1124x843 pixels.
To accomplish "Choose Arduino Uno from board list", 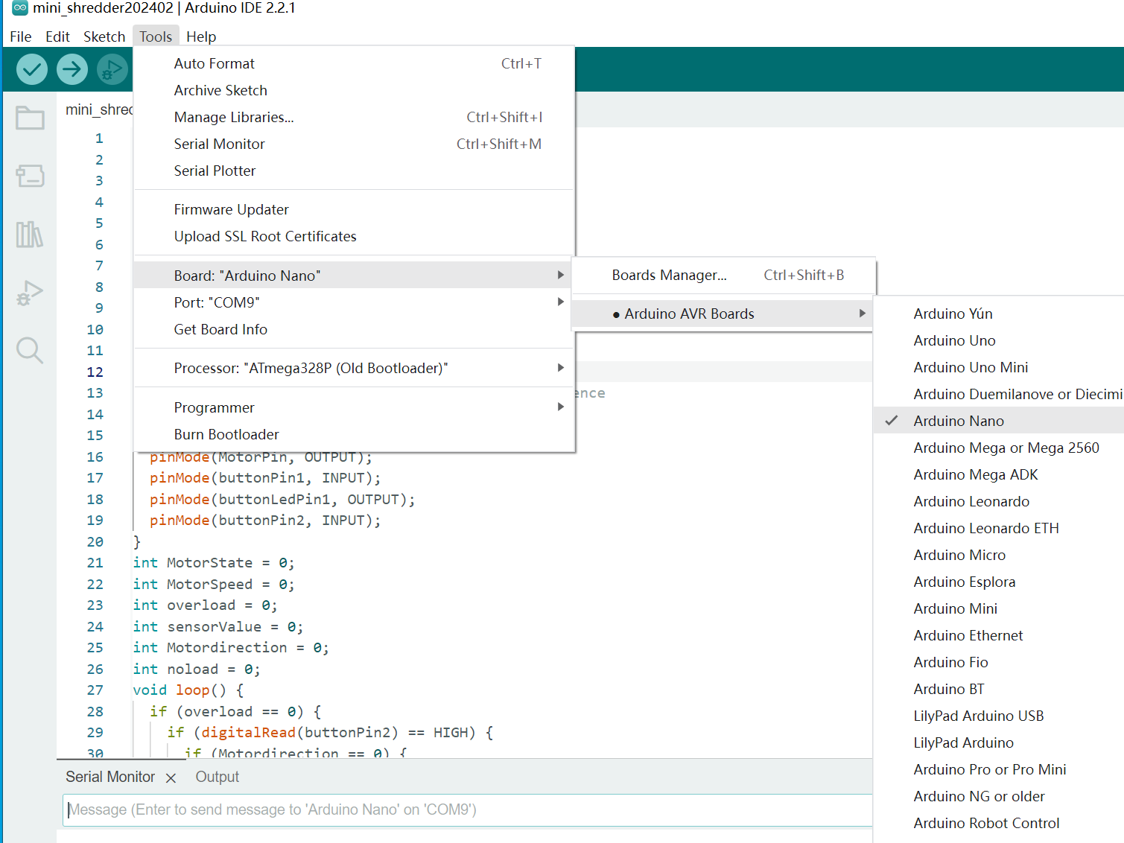I will 954,340.
